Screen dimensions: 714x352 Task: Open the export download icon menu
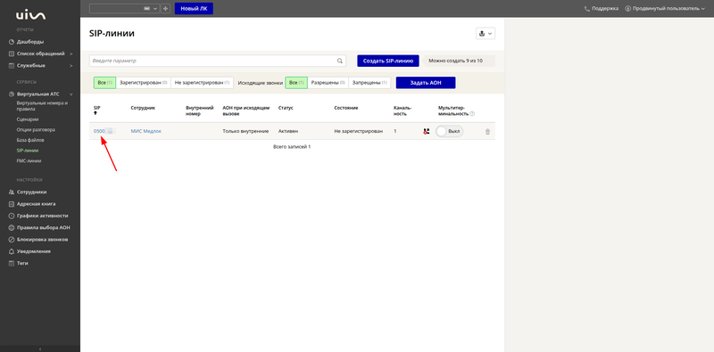coord(485,34)
